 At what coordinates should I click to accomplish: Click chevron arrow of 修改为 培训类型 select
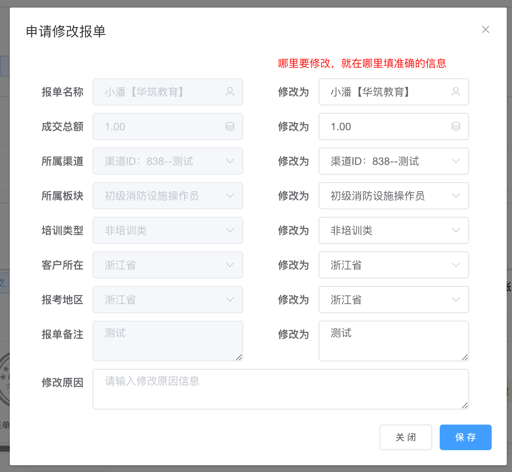pos(456,230)
